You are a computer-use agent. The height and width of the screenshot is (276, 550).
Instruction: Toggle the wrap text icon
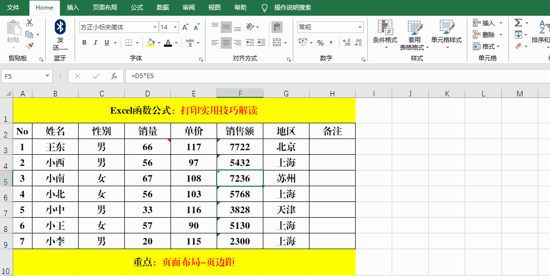pos(277,27)
